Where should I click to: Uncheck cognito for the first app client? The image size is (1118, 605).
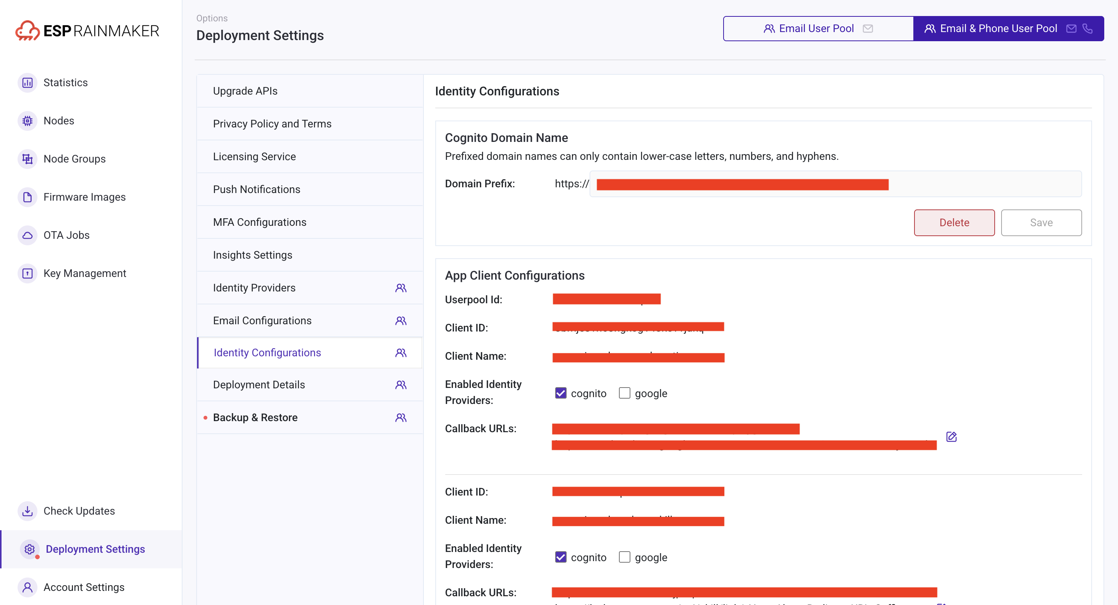(561, 393)
